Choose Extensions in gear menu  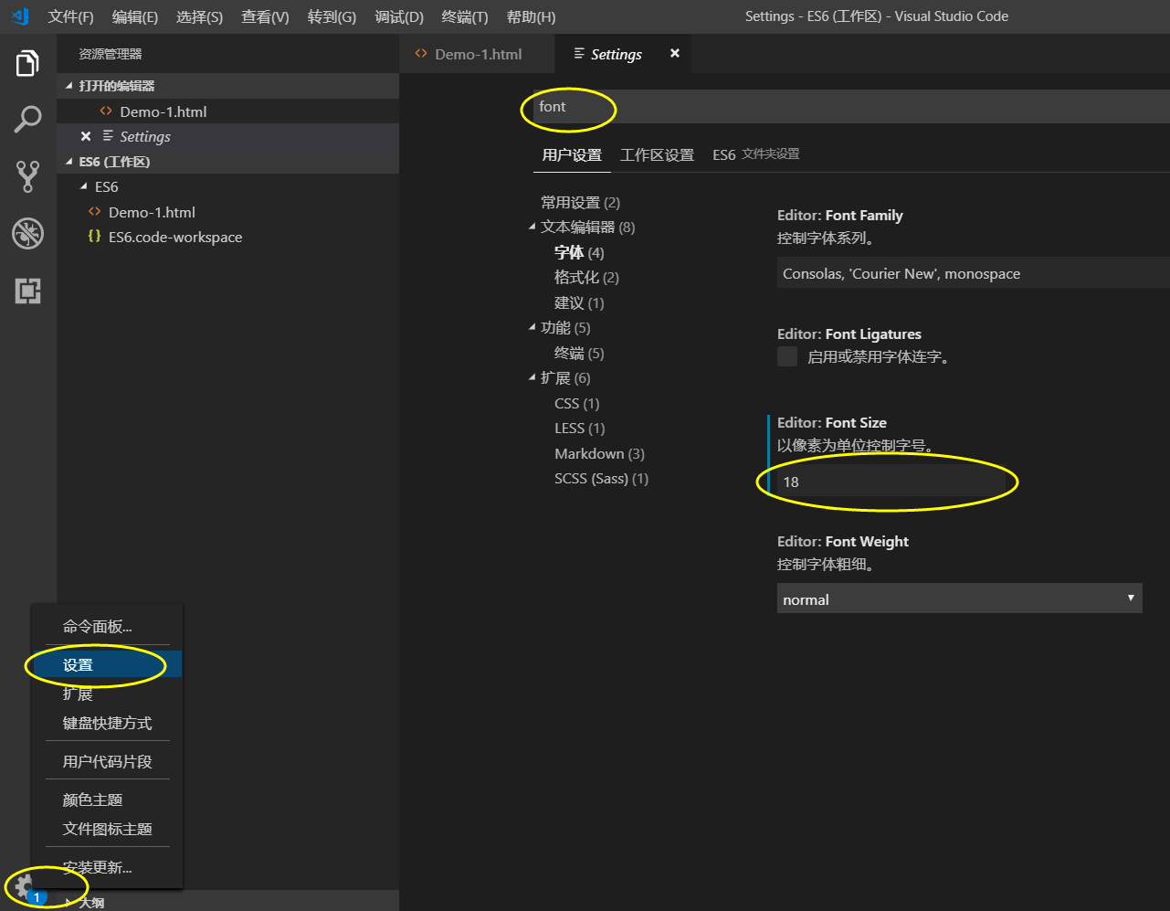coord(107,694)
